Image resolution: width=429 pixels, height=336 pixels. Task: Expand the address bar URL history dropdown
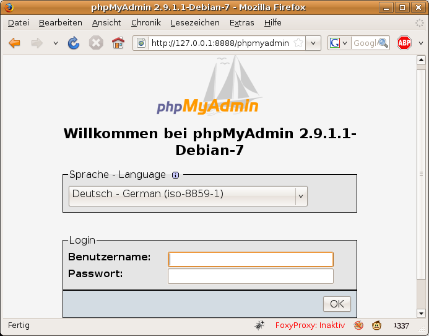[313, 43]
